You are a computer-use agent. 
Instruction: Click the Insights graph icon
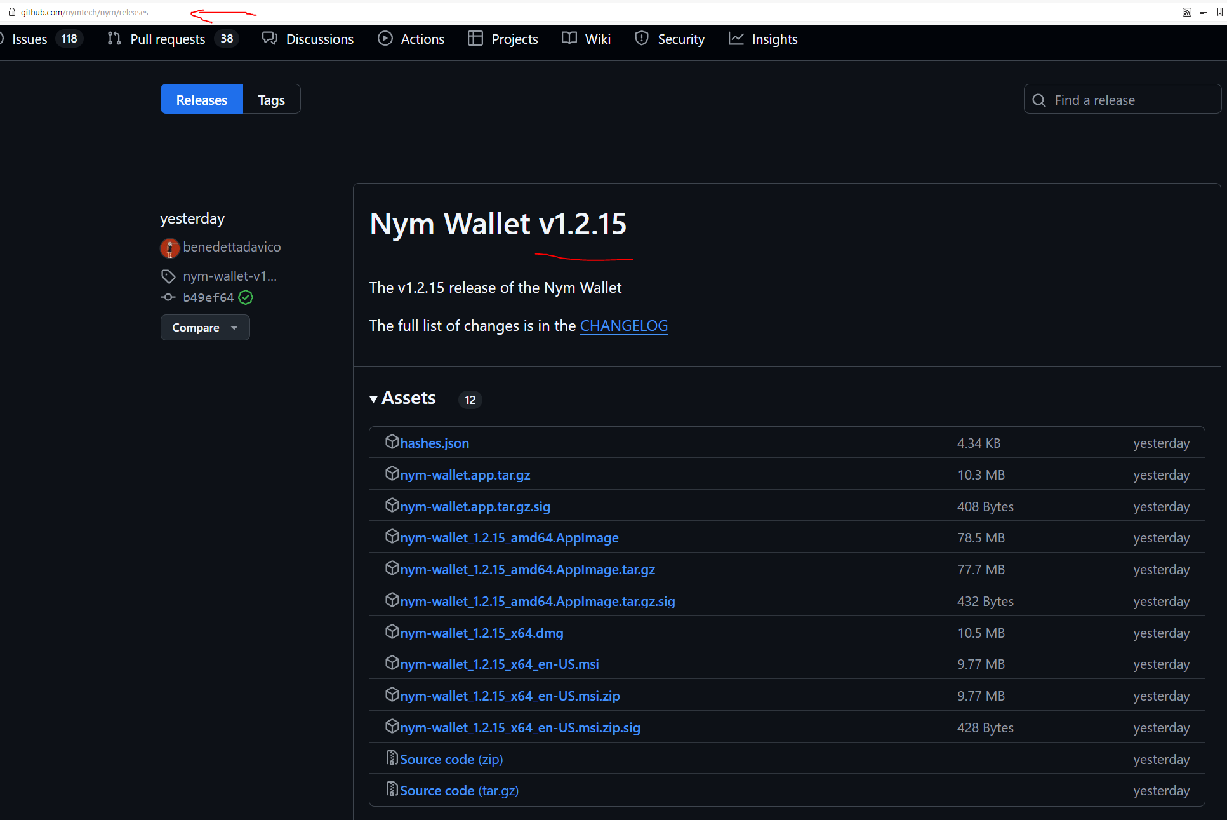[736, 39]
